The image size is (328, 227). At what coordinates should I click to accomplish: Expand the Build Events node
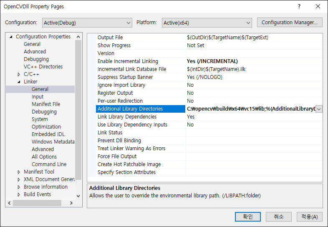pos(19,194)
